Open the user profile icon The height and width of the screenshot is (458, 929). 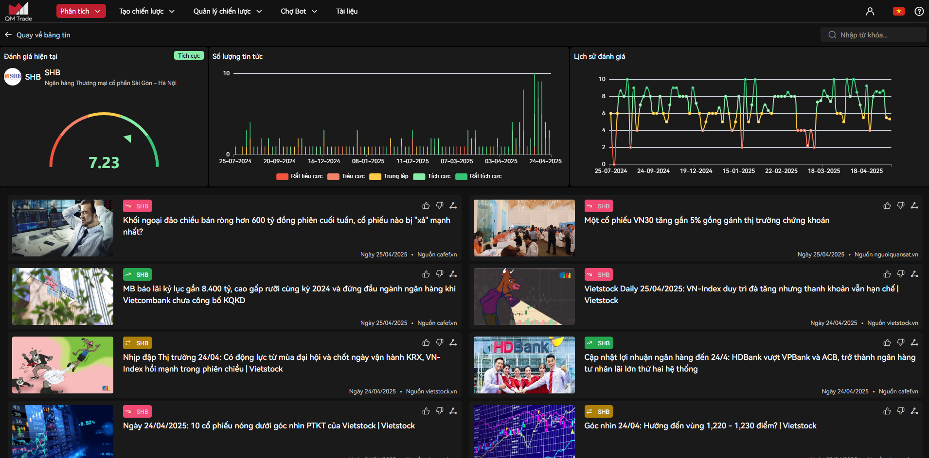coord(870,11)
